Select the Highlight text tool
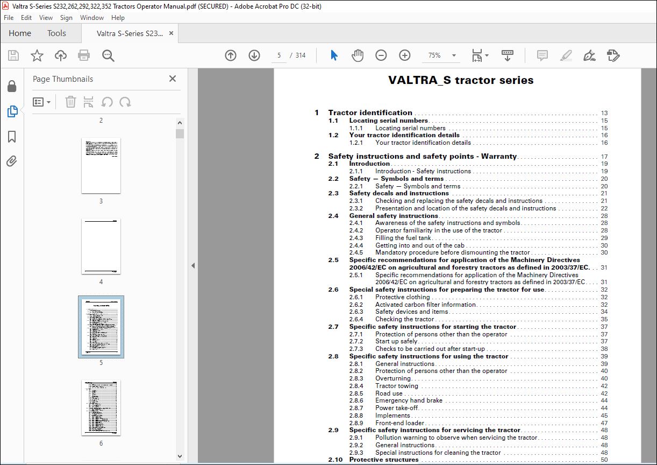Image resolution: width=657 pixels, height=465 pixels. [566, 55]
